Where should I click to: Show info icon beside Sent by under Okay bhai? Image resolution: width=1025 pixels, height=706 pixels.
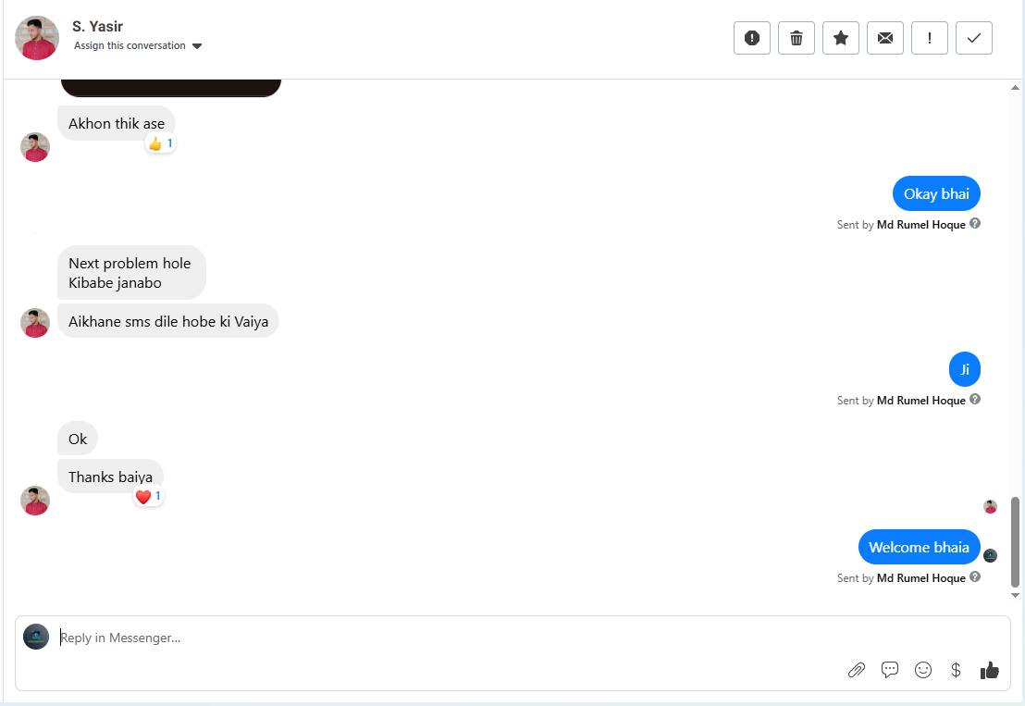tap(975, 224)
